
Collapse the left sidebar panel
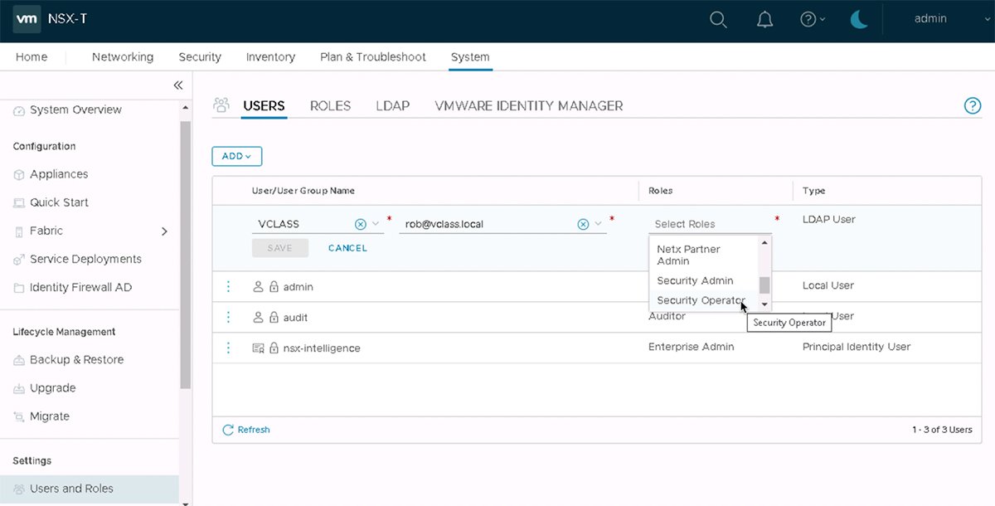(177, 85)
